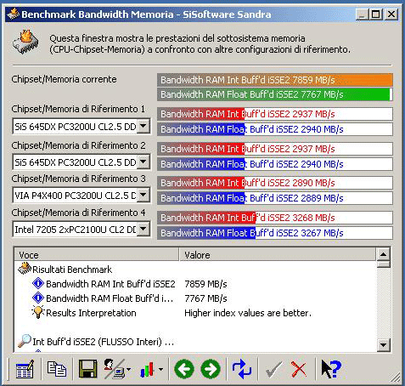
Task: Click the scroll down arrow in results list
Action: click(x=384, y=345)
